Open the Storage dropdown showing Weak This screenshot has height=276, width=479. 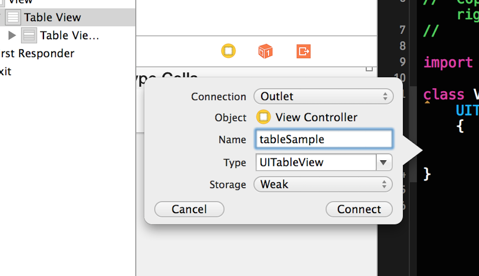click(323, 184)
